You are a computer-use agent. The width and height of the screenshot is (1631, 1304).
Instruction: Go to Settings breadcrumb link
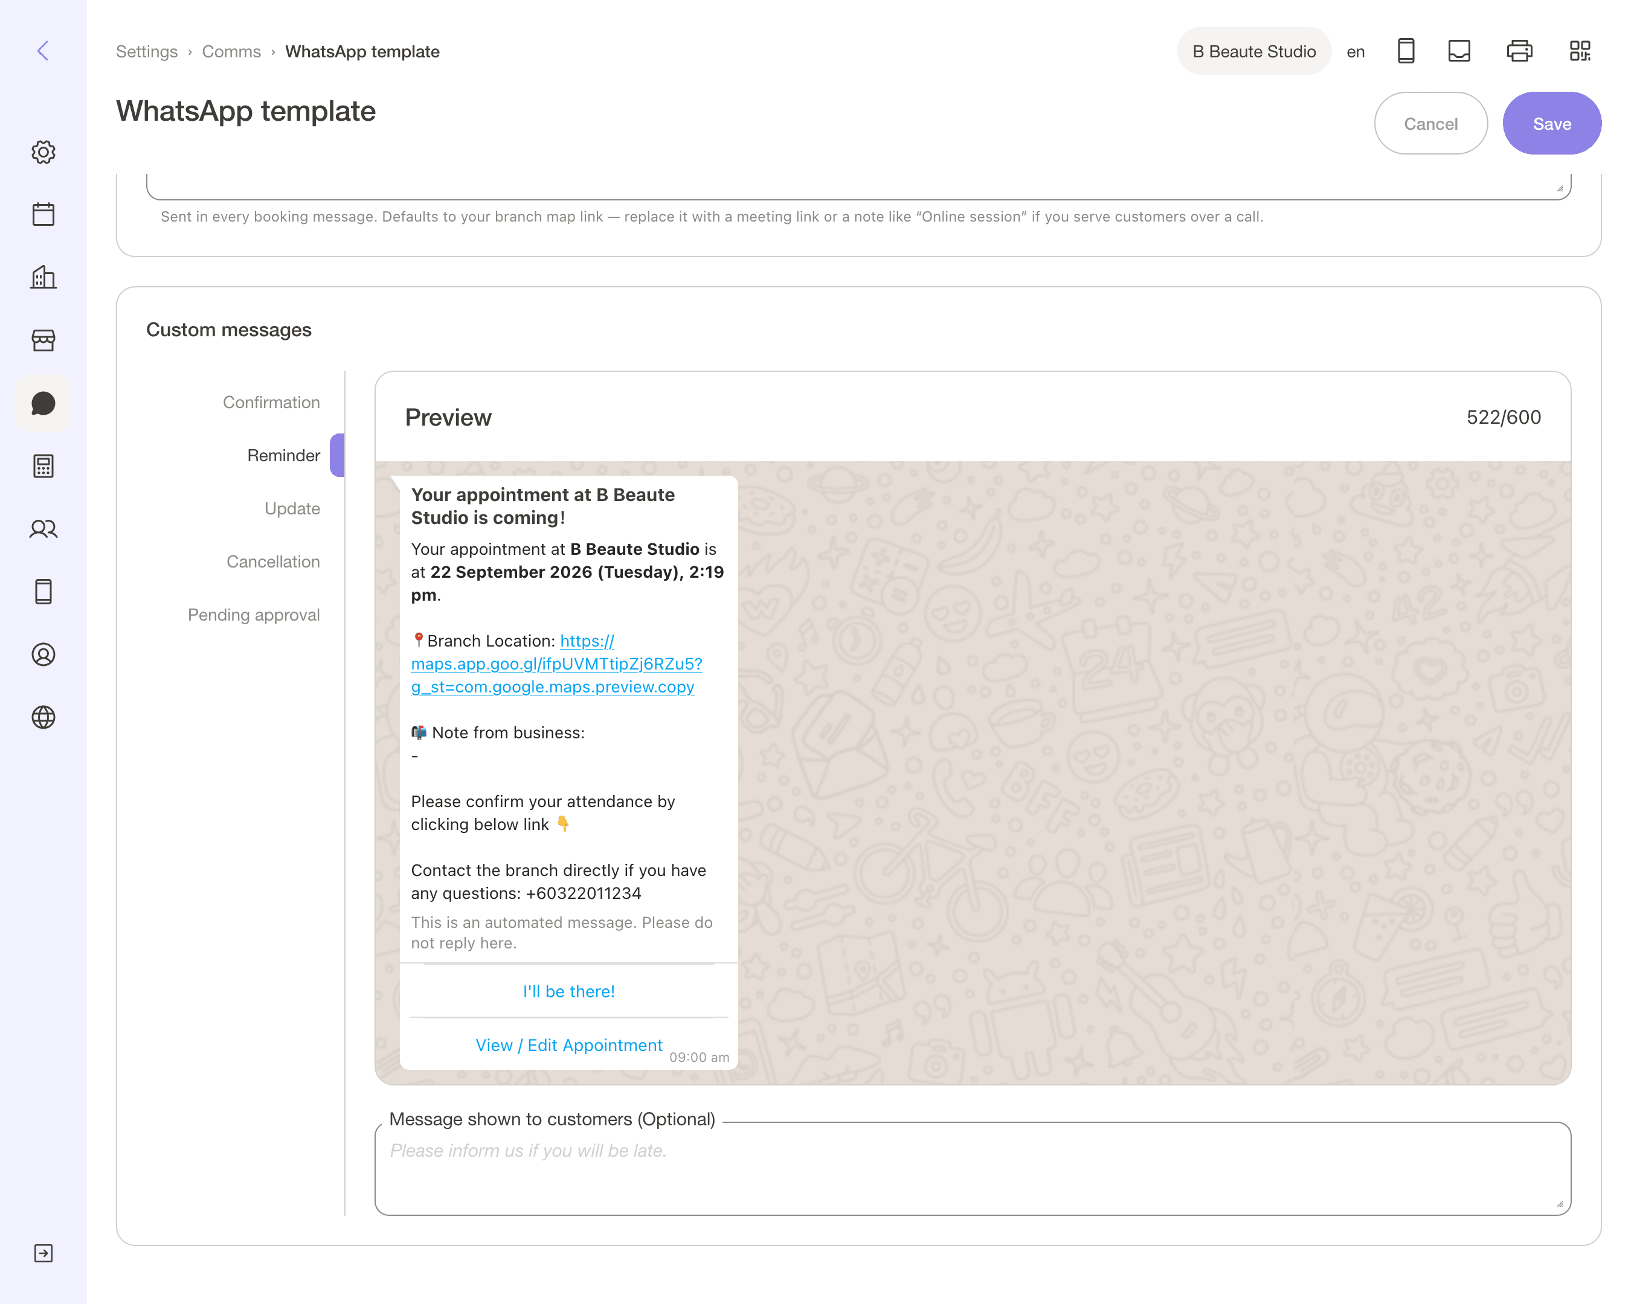point(147,51)
